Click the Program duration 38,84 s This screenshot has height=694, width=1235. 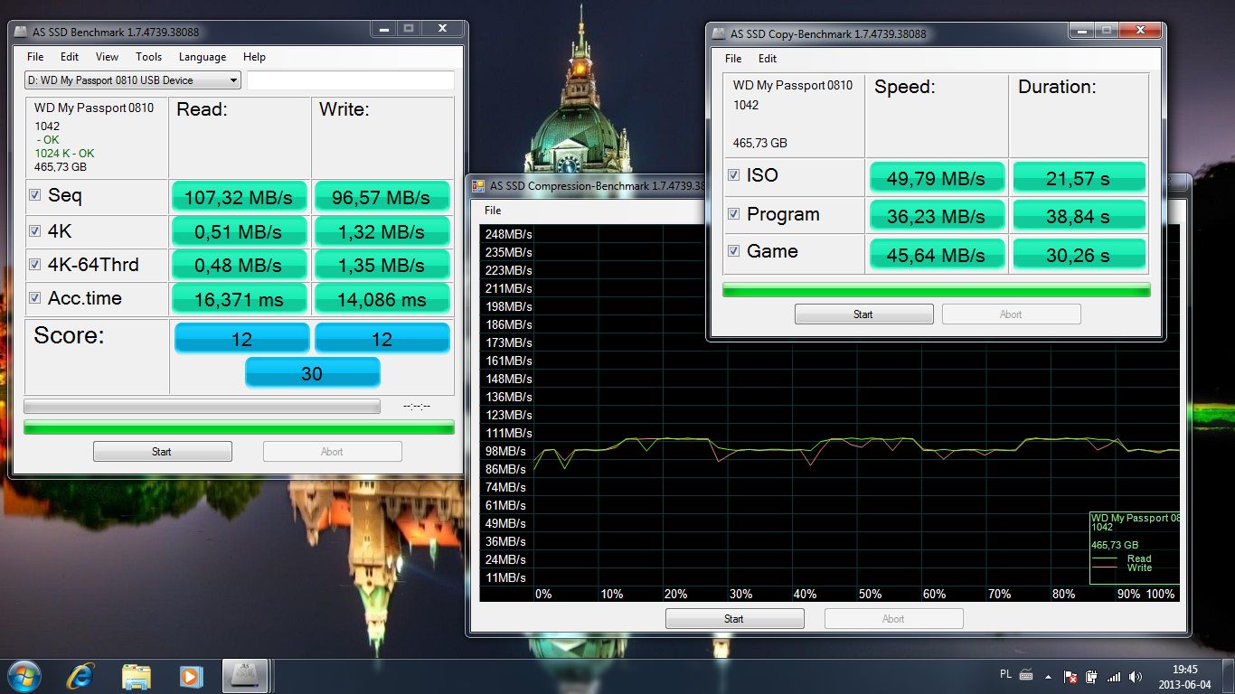coord(1079,216)
